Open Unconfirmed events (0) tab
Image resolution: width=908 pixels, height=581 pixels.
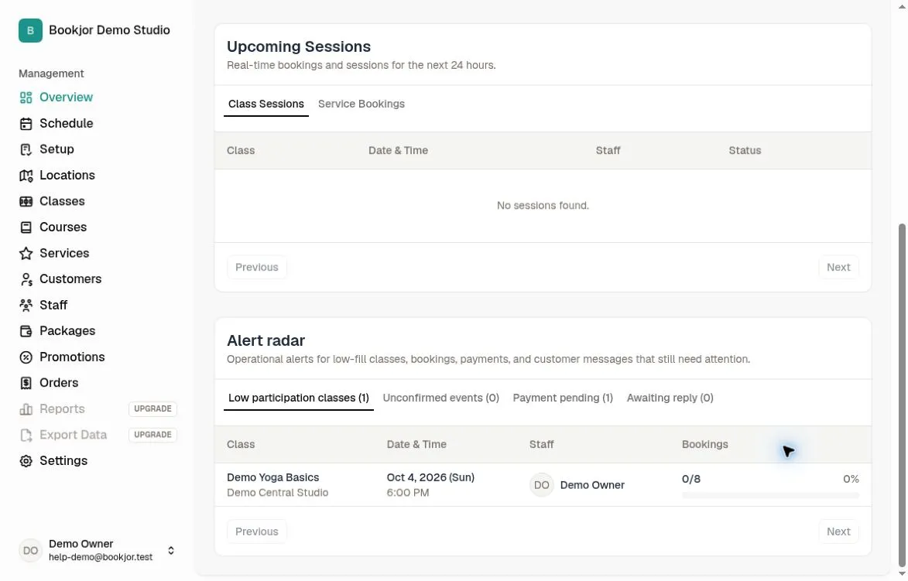[x=440, y=398]
